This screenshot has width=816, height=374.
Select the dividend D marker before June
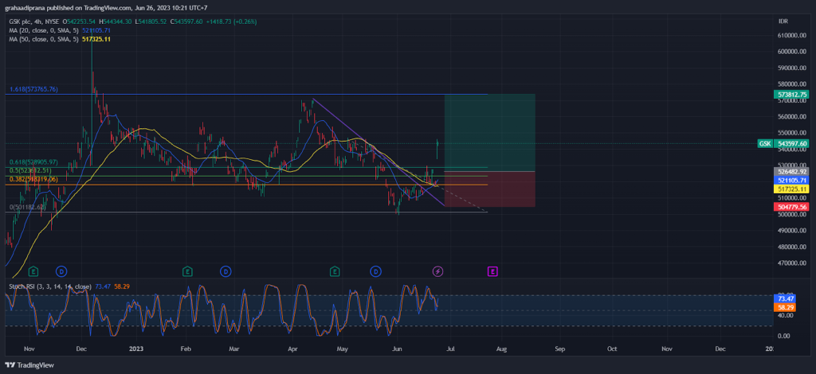(x=376, y=271)
